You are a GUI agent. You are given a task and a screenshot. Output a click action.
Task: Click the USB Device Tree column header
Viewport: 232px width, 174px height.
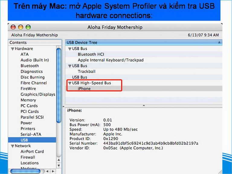[x=143, y=43]
